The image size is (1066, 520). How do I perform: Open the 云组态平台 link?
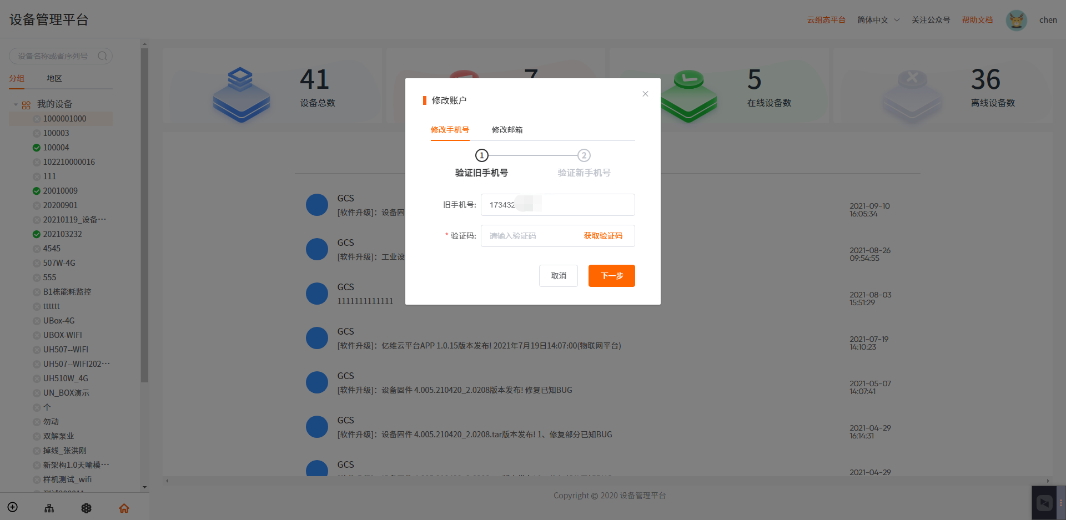click(826, 20)
